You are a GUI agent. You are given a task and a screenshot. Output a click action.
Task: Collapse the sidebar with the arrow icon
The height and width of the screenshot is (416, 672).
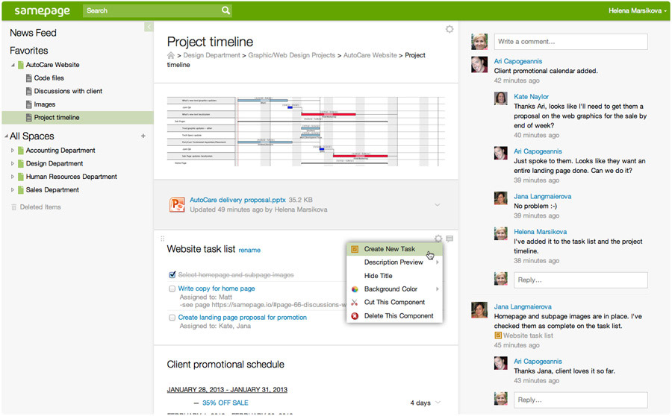pos(149,27)
